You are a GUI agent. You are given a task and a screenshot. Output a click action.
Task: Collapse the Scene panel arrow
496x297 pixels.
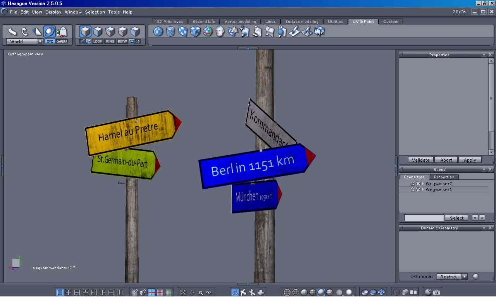coord(484,170)
